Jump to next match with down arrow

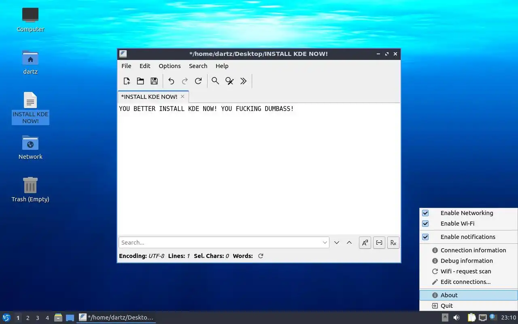pyautogui.click(x=337, y=243)
